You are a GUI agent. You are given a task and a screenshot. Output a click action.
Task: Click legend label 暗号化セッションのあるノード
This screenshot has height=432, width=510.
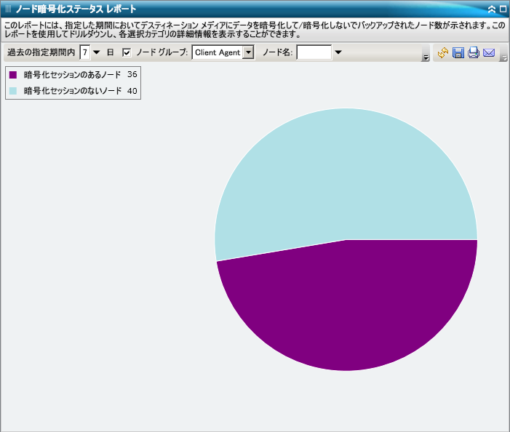pos(72,75)
